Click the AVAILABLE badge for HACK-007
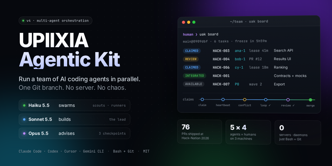This screenshot has width=332, height=166. coord(193,84)
